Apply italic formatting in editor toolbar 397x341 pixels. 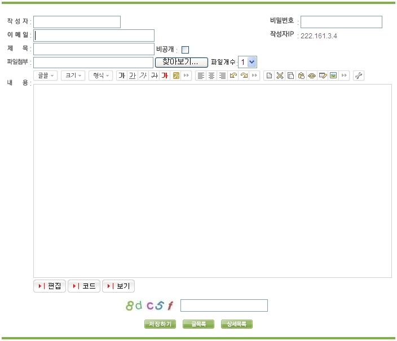tap(143, 76)
